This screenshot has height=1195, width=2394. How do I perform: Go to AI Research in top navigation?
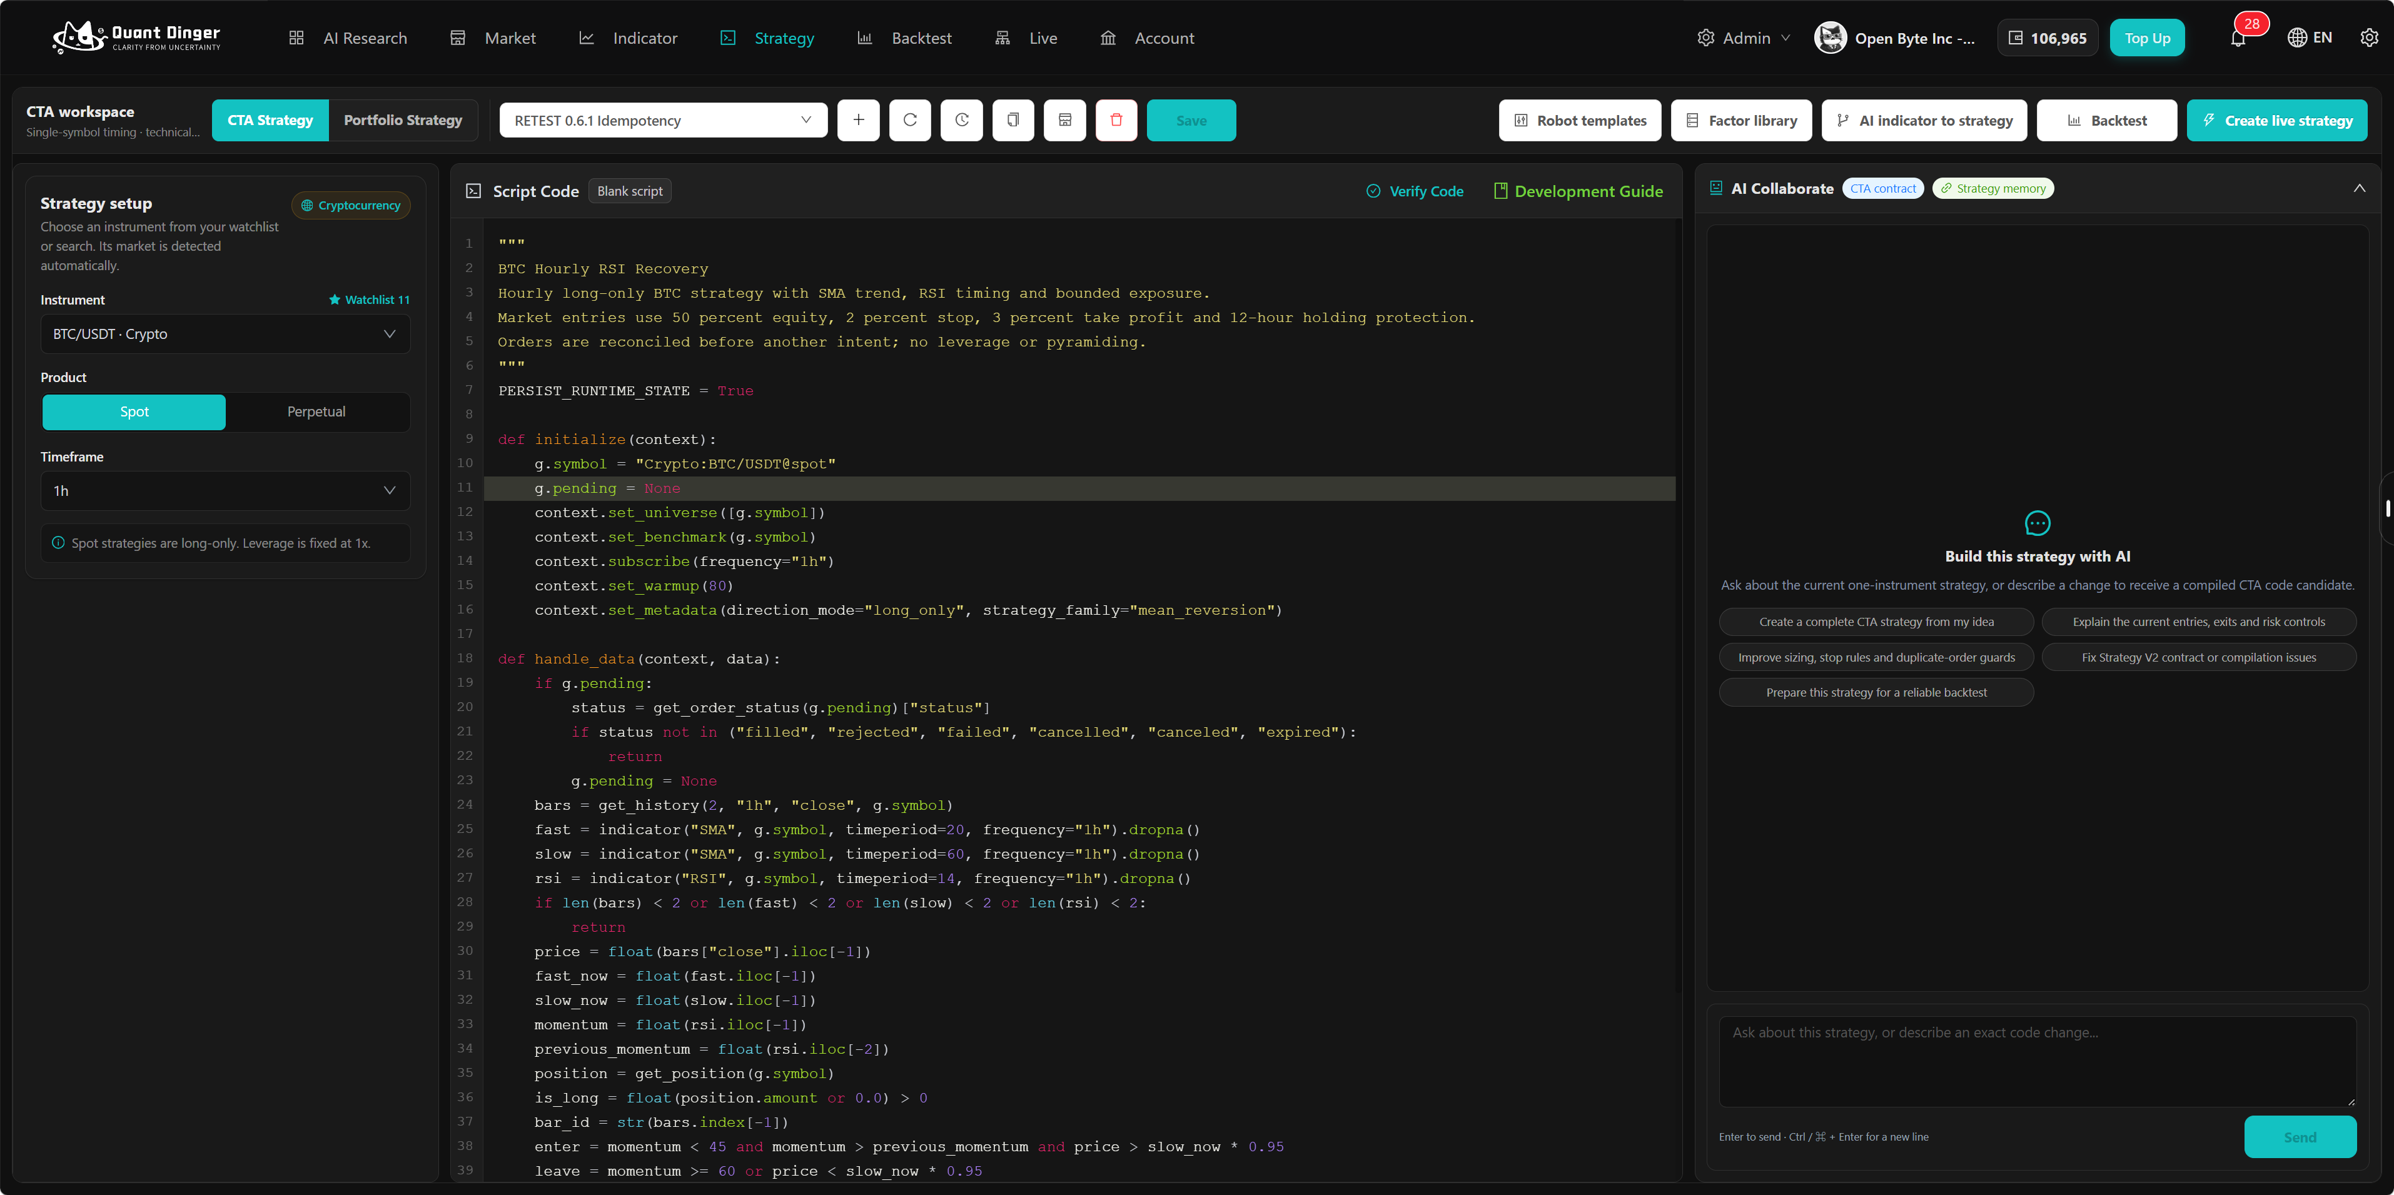point(348,38)
